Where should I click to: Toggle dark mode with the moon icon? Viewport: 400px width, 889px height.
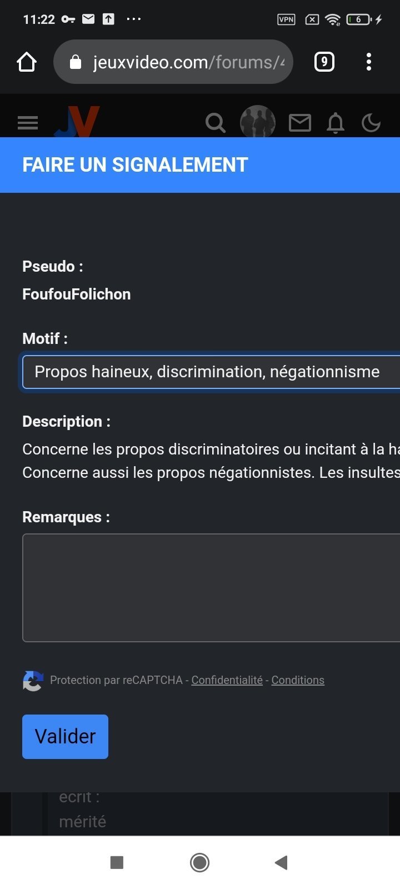[371, 123]
